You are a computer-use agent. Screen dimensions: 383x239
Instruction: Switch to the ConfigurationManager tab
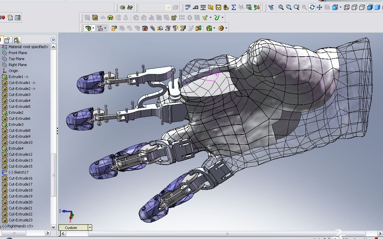tap(17, 40)
